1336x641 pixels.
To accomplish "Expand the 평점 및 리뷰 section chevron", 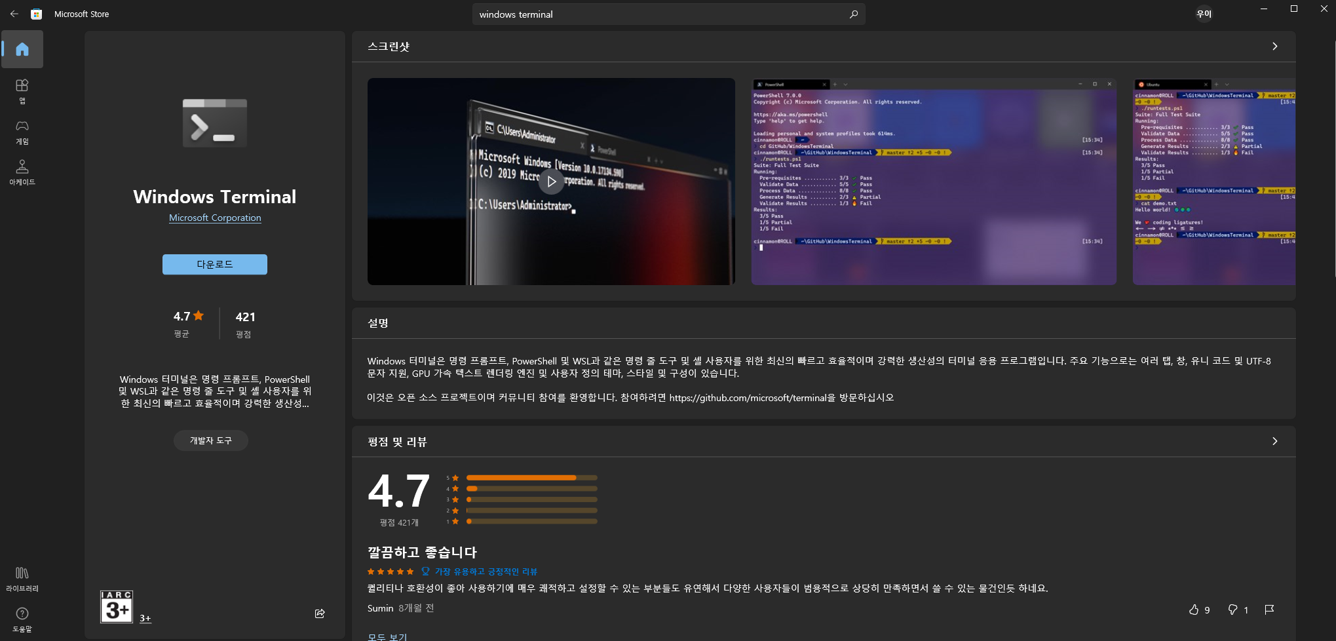I will pos(1274,441).
